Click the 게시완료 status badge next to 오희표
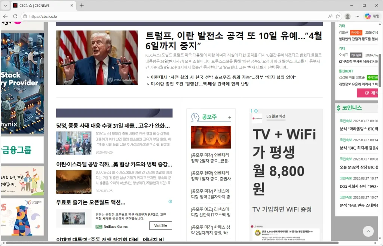The width and height of the screenshot is (383, 246). pyautogui.click(x=356, y=55)
